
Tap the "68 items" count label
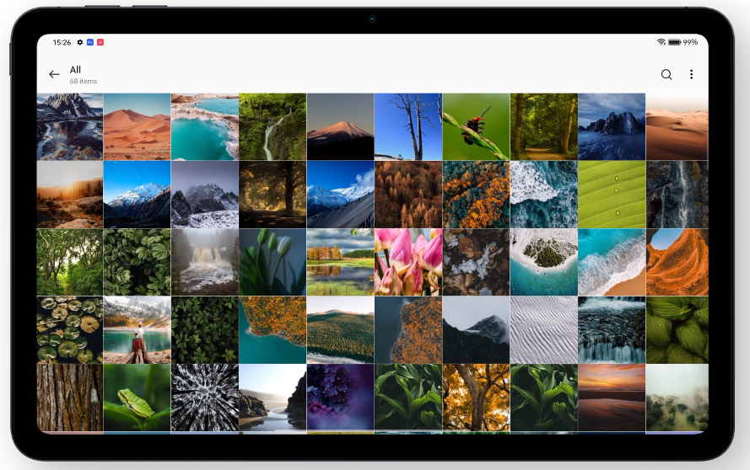tap(84, 81)
